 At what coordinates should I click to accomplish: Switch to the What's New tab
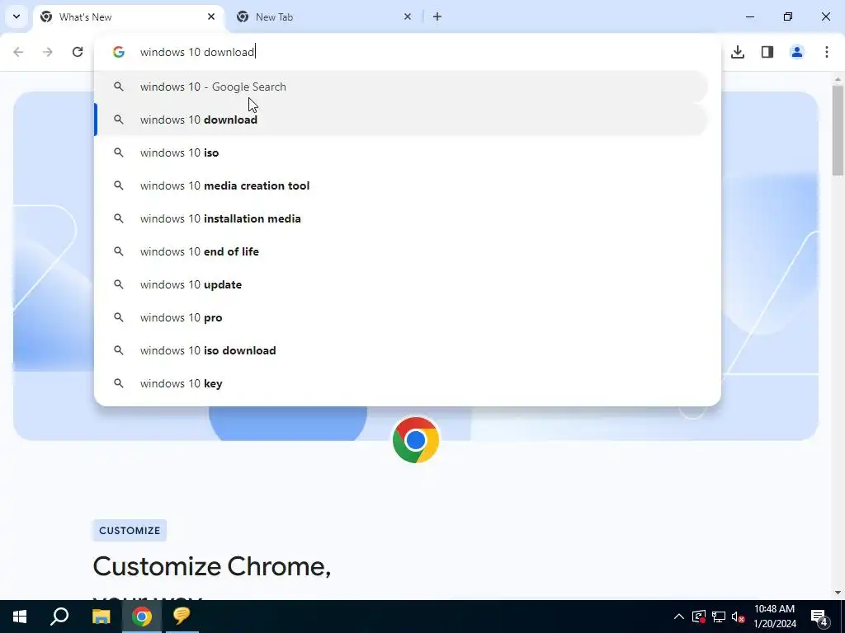click(x=128, y=17)
